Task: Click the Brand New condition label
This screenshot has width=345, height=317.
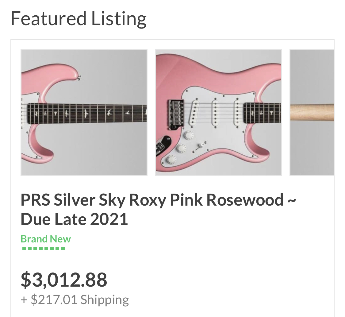Action: pos(46,239)
